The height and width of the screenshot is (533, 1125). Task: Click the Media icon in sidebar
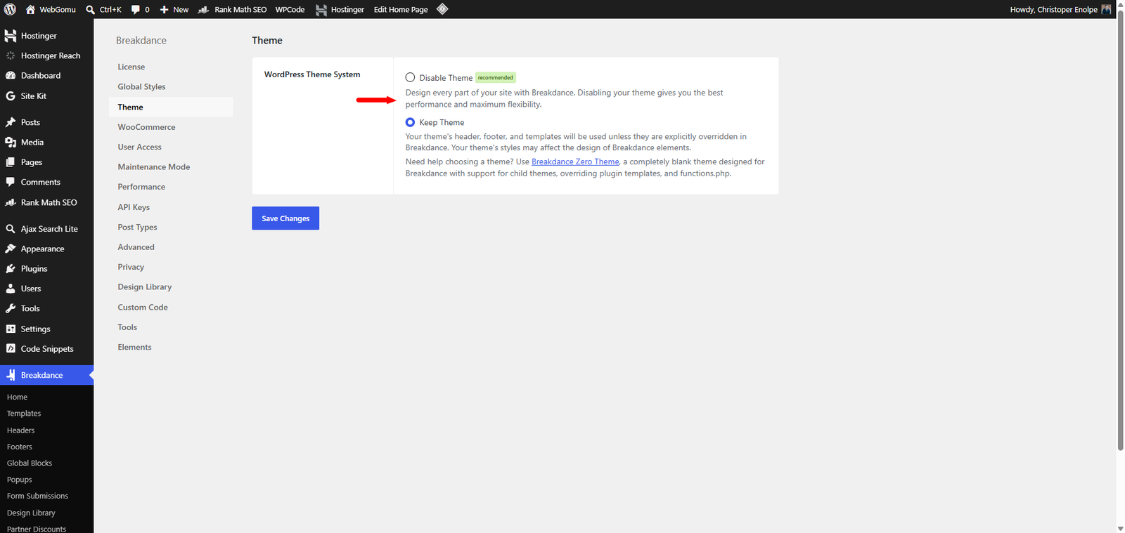tap(11, 142)
